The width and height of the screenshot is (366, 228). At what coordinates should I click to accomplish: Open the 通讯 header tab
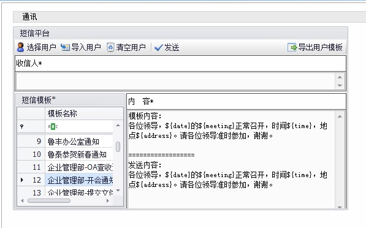click(29, 17)
